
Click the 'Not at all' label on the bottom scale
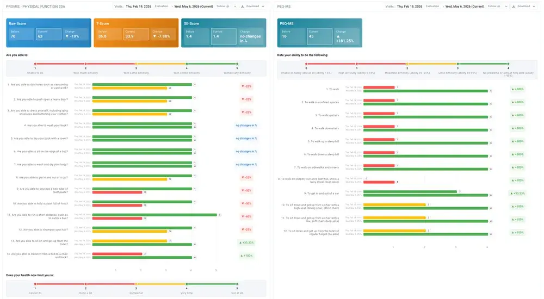pyautogui.click(x=237, y=293)
